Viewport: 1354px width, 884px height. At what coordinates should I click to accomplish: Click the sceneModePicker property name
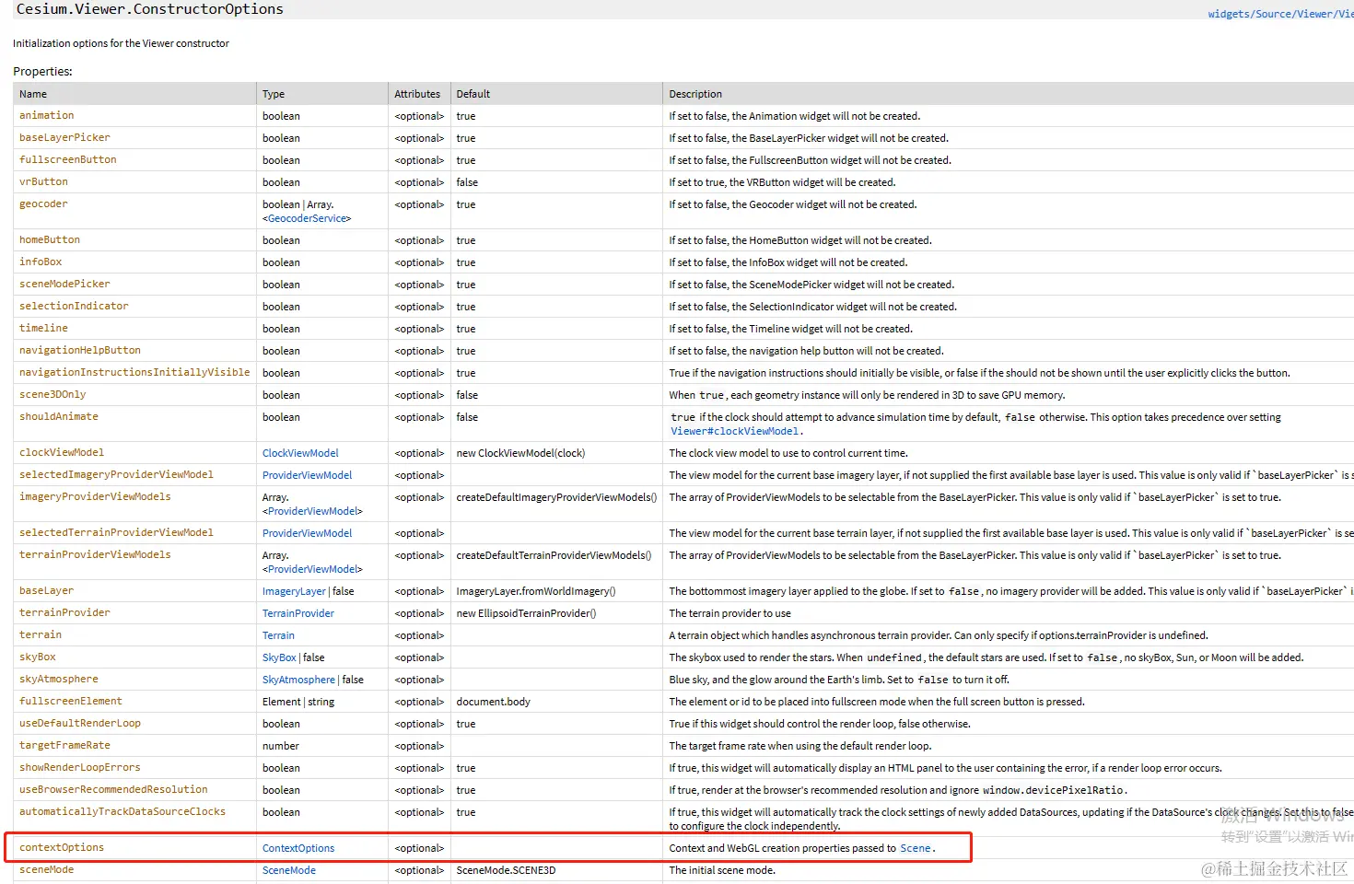tap(64, 284)
